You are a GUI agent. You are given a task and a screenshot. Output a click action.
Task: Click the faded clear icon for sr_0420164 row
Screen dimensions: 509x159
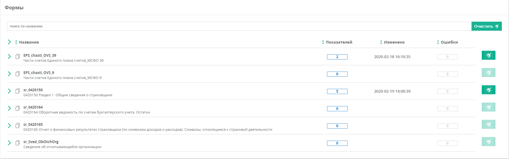tap(488, 107)
